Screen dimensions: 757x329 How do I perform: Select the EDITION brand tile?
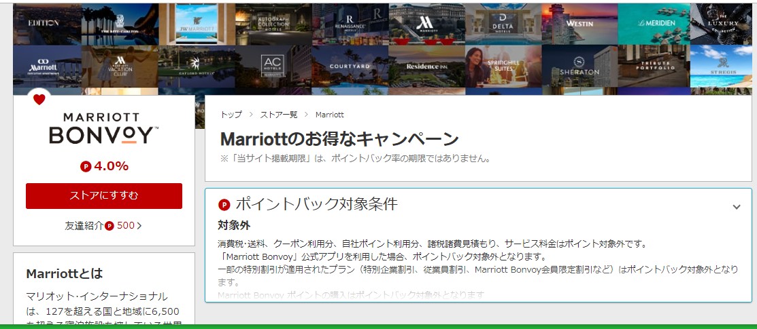click(x=48, y=24)
